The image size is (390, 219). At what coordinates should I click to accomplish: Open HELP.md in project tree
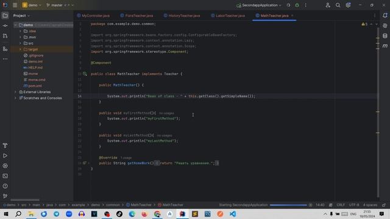coord(35,68)
